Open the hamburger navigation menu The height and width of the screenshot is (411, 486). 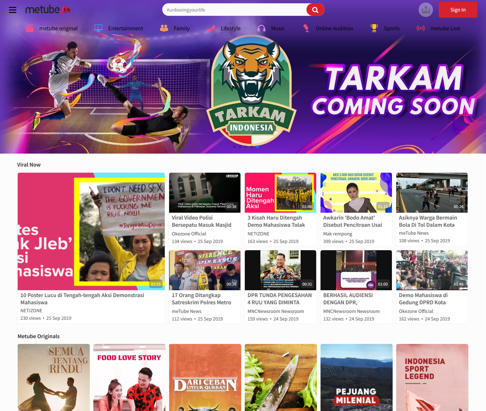click(x=13, y=10)
